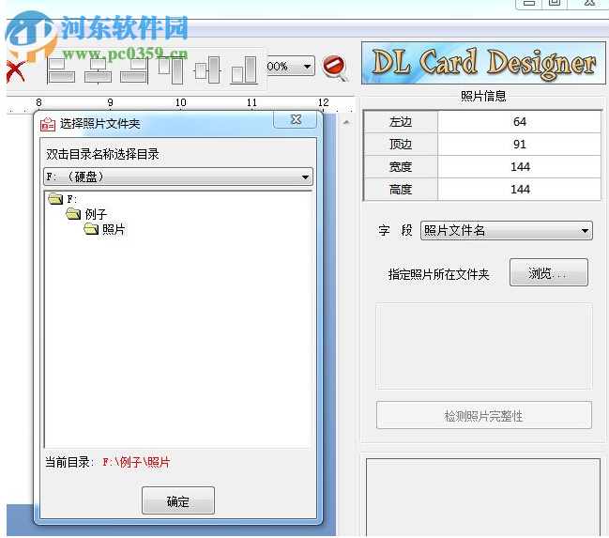Click the 浏览... browse button
The width and height of the screenshot is (609, 538).
(548, 273)
